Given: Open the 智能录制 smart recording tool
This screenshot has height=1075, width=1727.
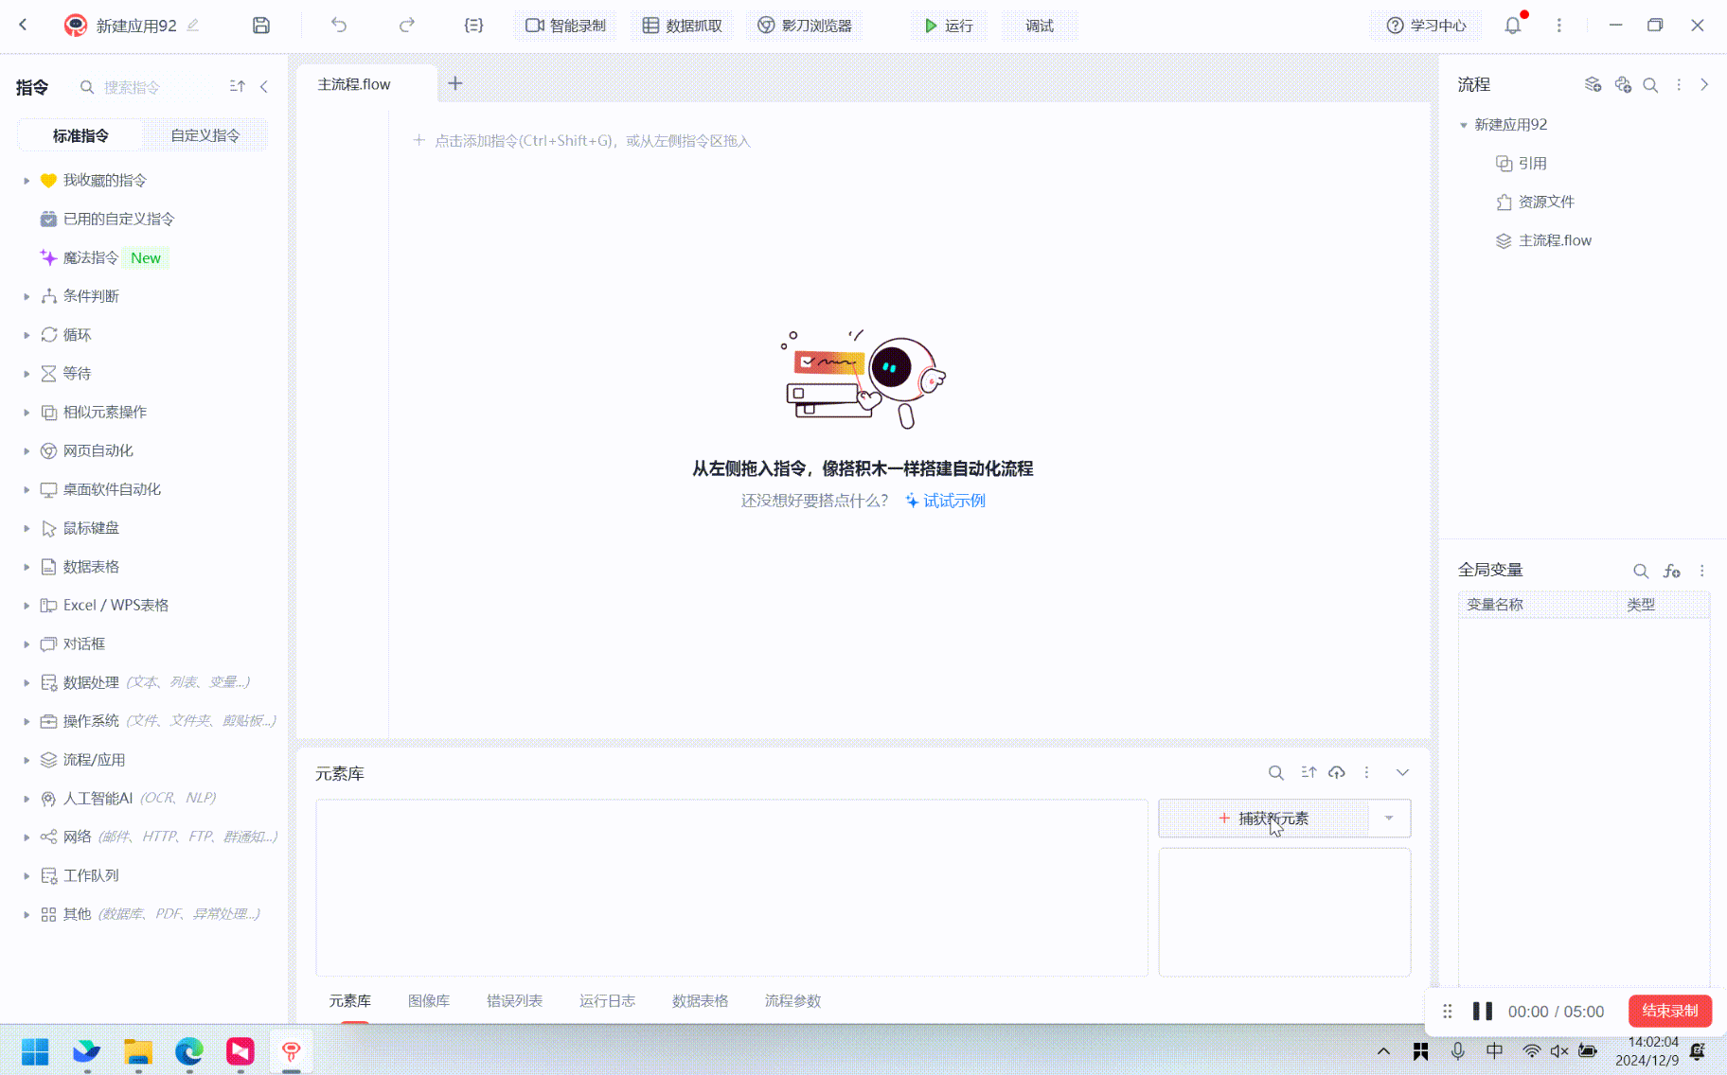Looking at the screenshot, I should (x=566, y=26).
